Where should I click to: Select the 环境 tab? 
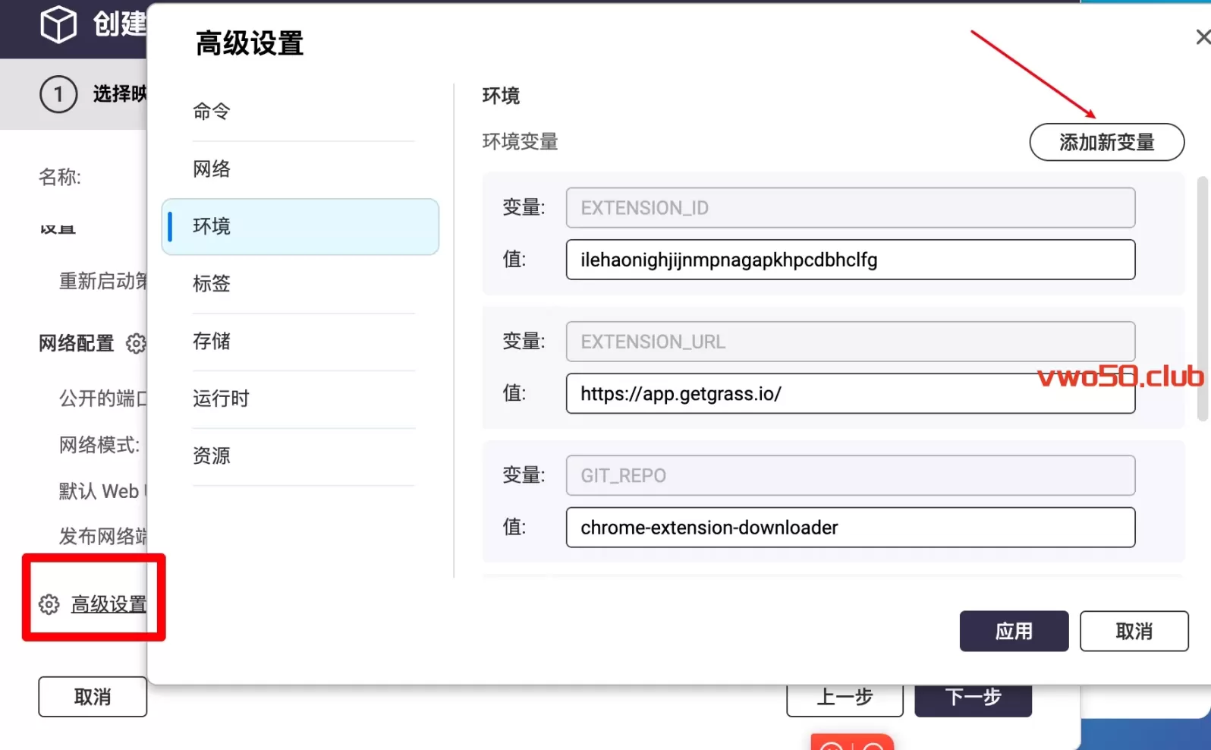pyautogui.click(x=300, y=226)
